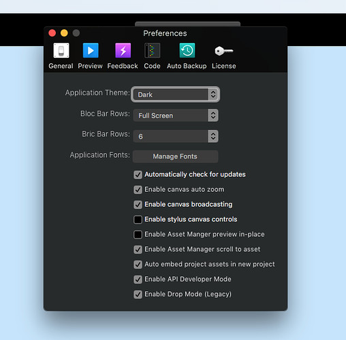Viewport: 346px width, 340px height.
Task: Click the Application Fonts label
Action: click(100, 155)
